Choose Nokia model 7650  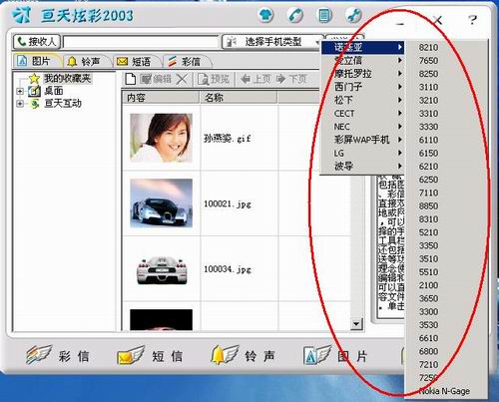(x=446, y=61)
